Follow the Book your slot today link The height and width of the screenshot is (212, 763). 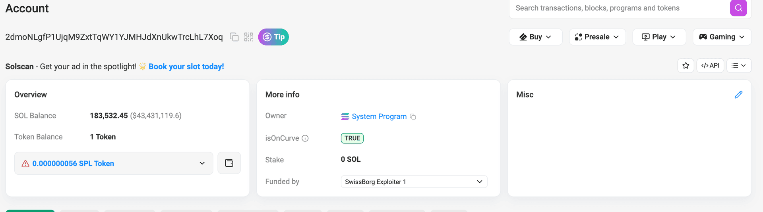(186, 67)
